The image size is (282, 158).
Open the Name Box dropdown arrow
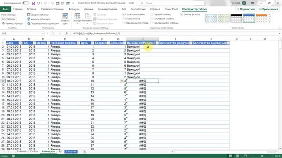click(x=43, y=33)
